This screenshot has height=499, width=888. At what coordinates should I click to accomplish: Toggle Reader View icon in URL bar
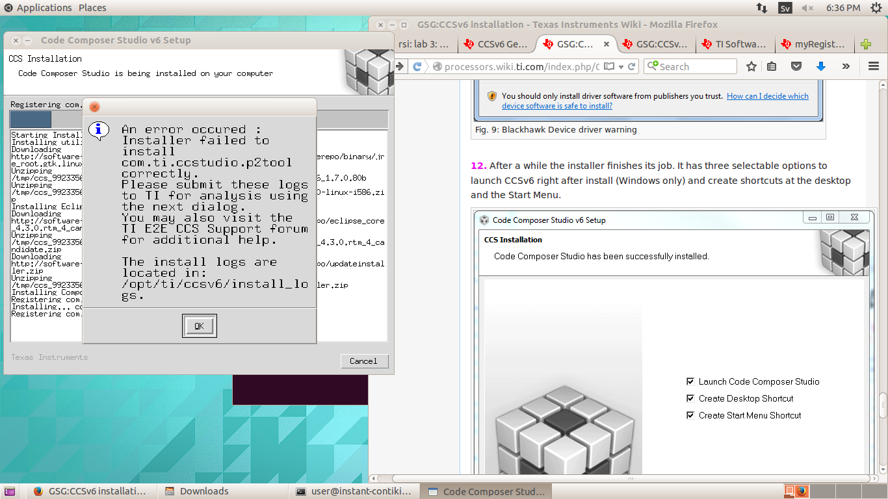(609, 66)
